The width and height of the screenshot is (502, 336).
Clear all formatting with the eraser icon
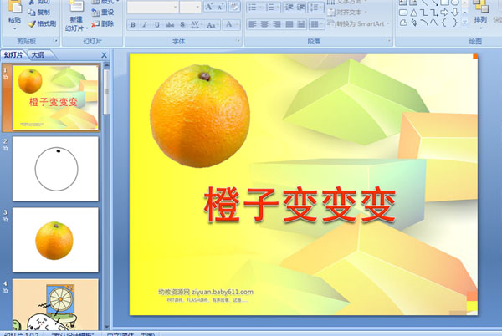(234, 7)
